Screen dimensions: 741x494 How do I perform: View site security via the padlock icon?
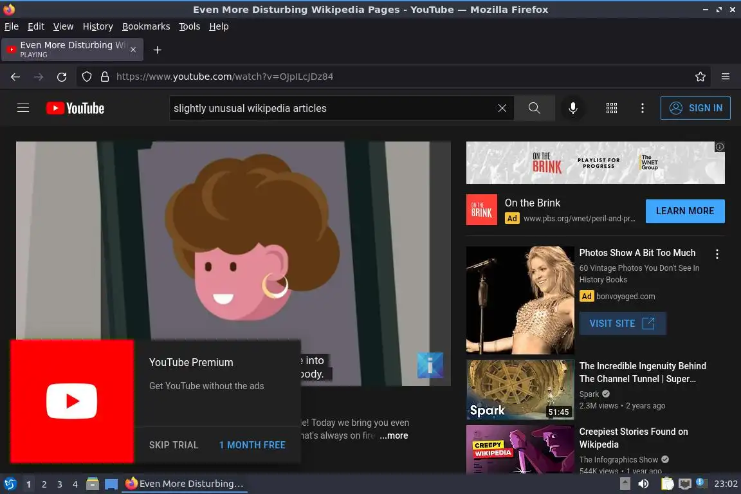tap(105, 77)
